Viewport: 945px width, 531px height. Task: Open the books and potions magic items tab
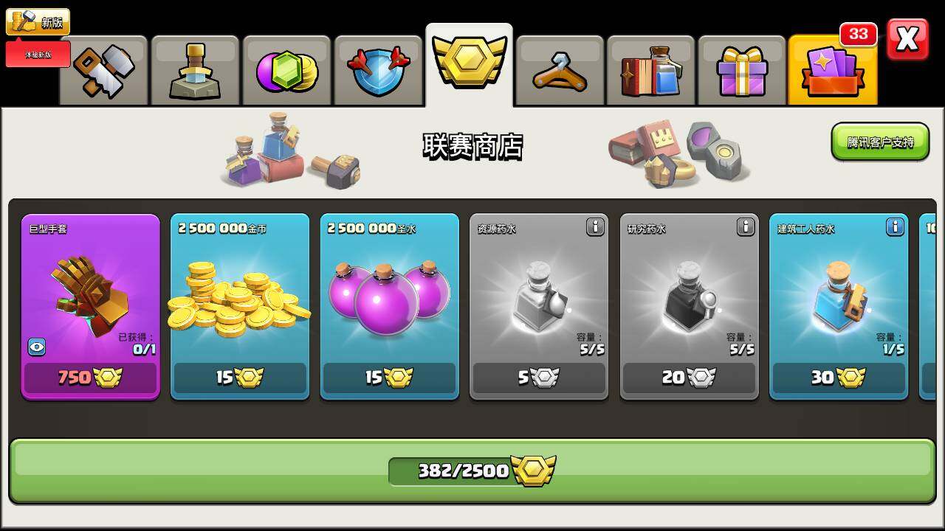(x=651, y=71)
